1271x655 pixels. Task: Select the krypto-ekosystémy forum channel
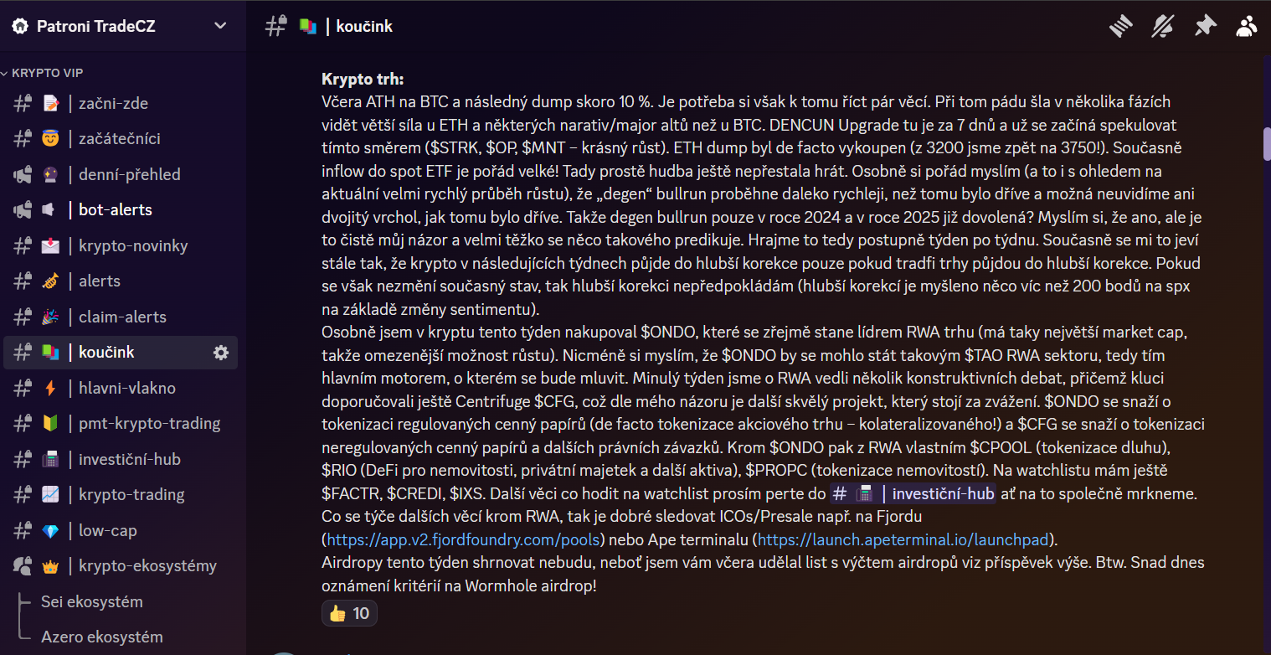(147, 565)
